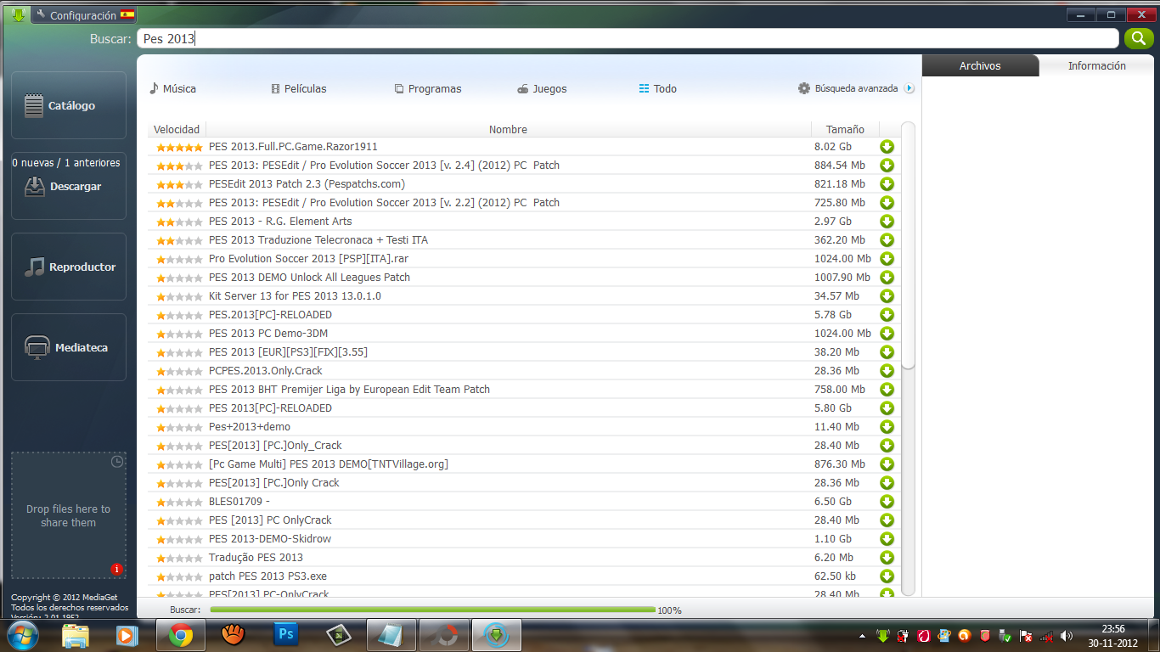
Task: Filter results by Música
Action: 172,88
